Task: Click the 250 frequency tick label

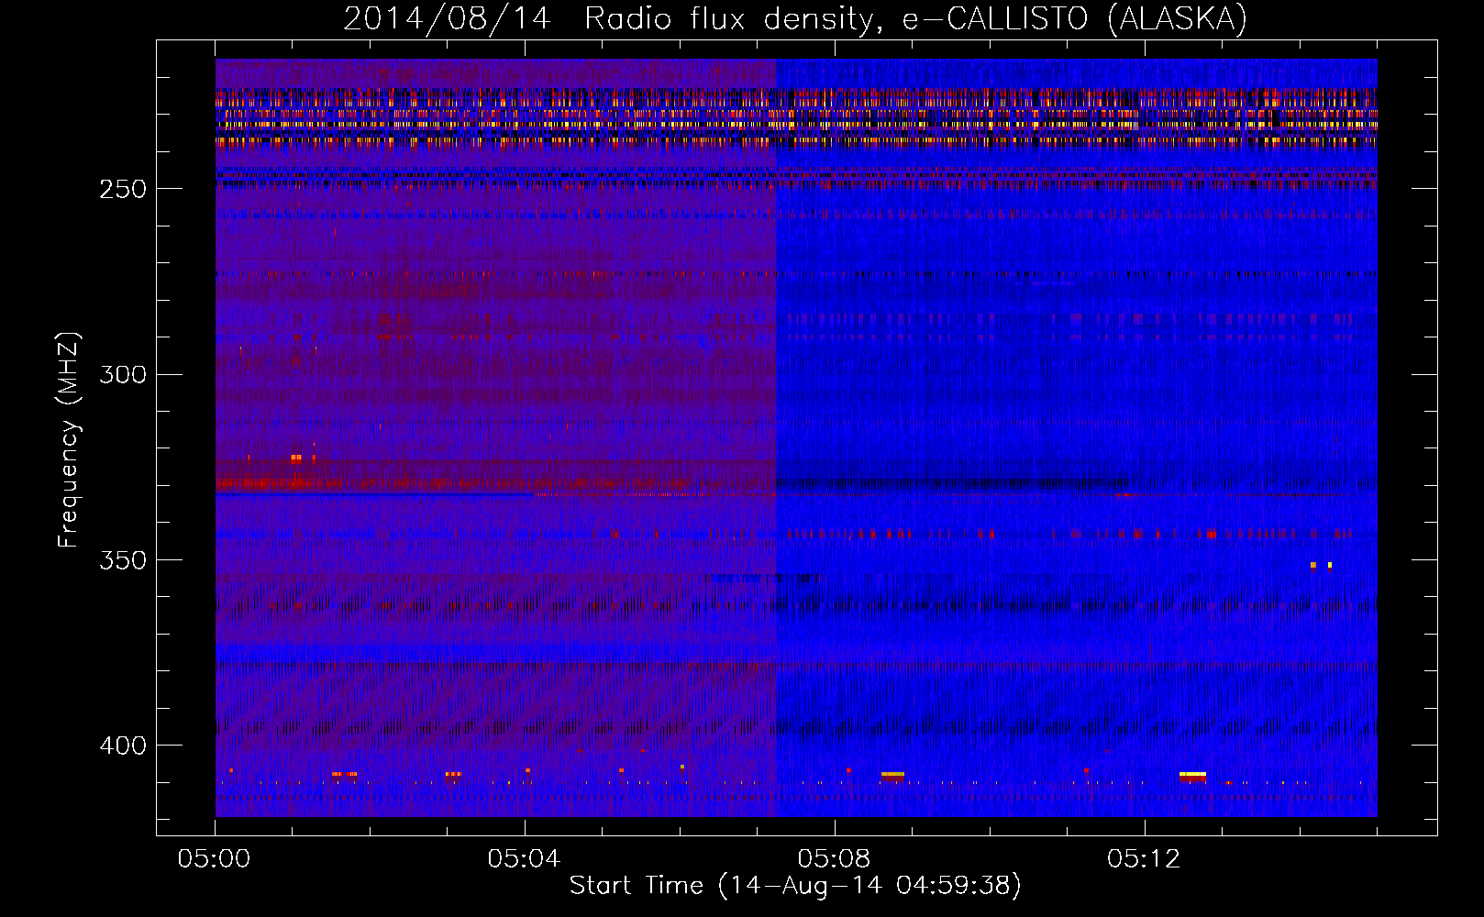Action: tap(123, 189)
